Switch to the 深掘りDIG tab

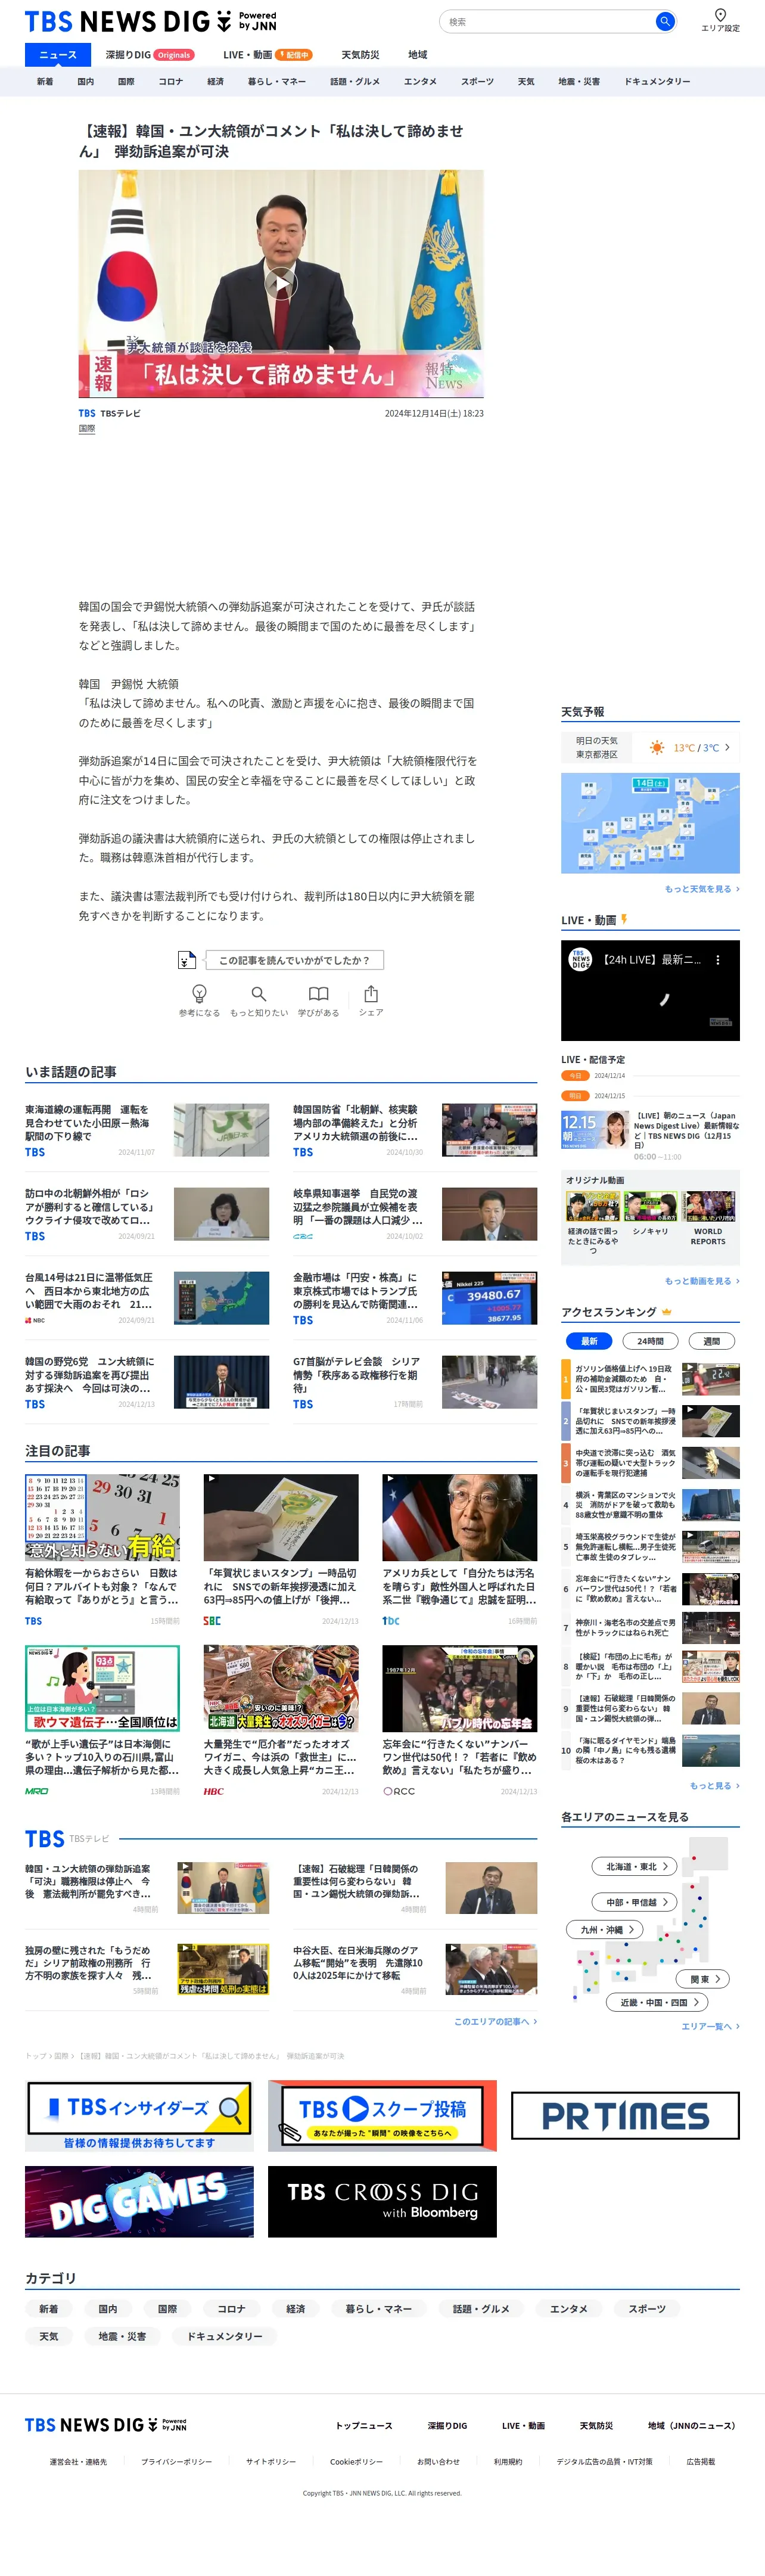click(150, 55)
